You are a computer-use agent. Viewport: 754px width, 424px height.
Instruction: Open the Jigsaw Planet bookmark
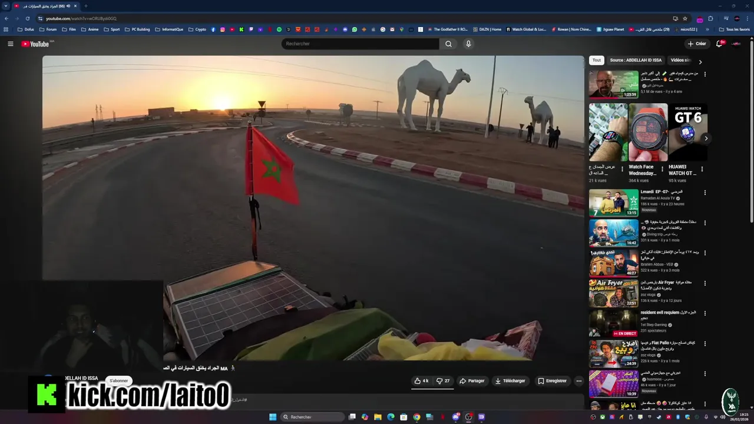(610, 29)
